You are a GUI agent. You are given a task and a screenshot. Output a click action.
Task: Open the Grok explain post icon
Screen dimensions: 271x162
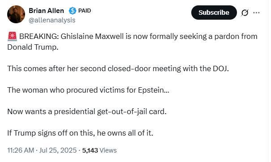click(245, 13)
